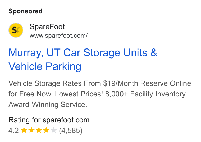Click the 4.2 rating number

coord(13,131)
